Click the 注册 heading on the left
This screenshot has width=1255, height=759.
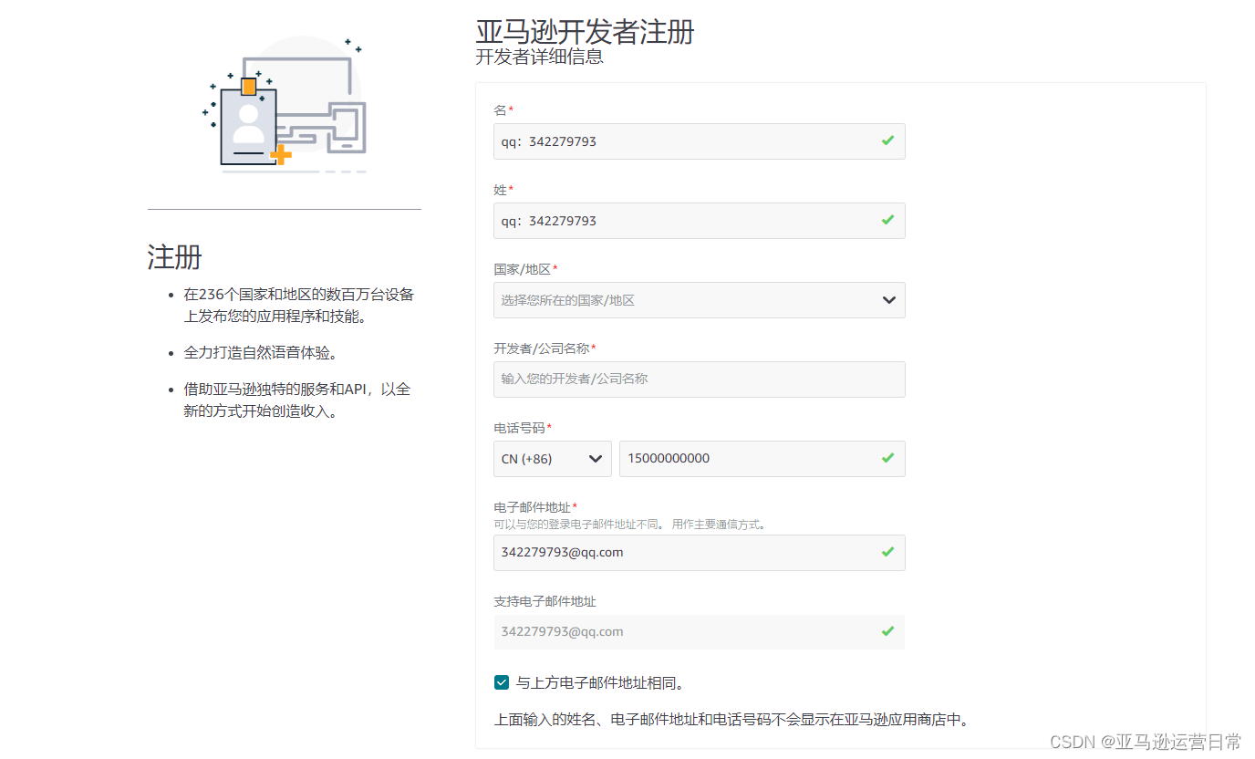(174, 257)
